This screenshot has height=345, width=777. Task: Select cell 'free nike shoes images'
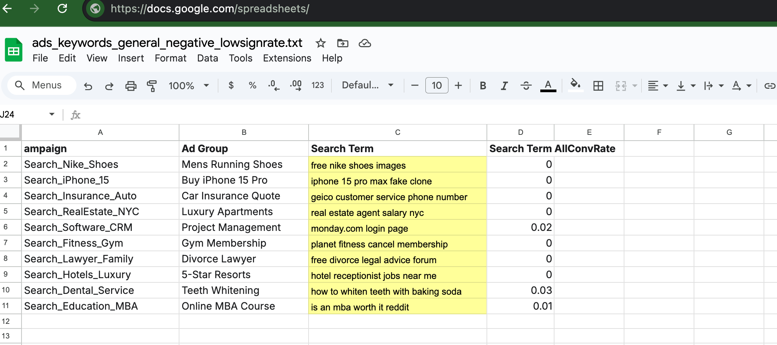click(398, 164)
